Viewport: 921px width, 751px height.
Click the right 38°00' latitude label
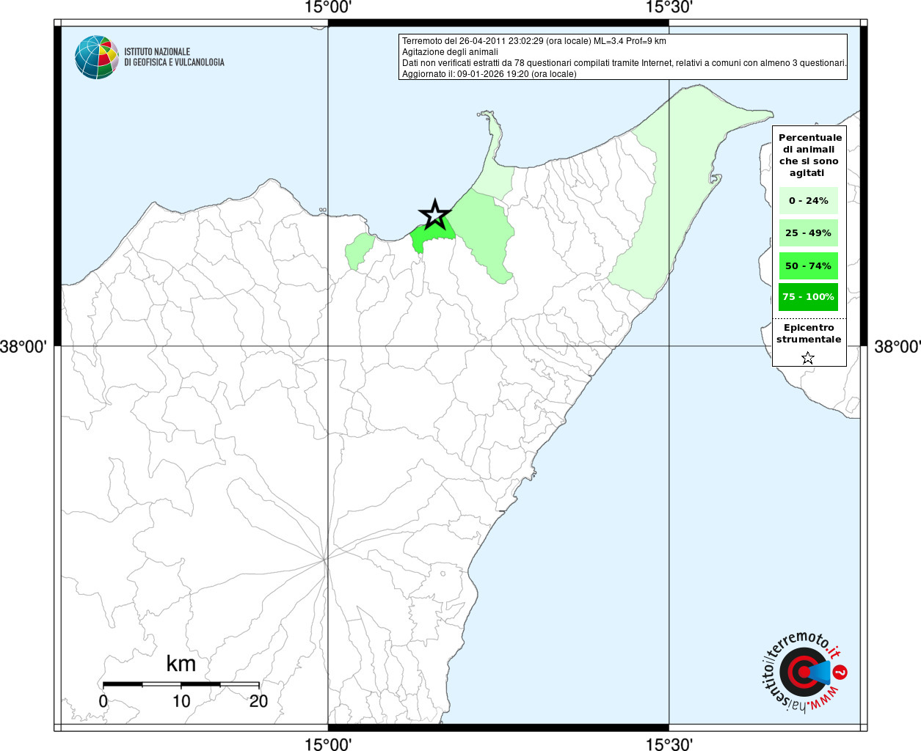pyautogui.click(x=897, y=346)
